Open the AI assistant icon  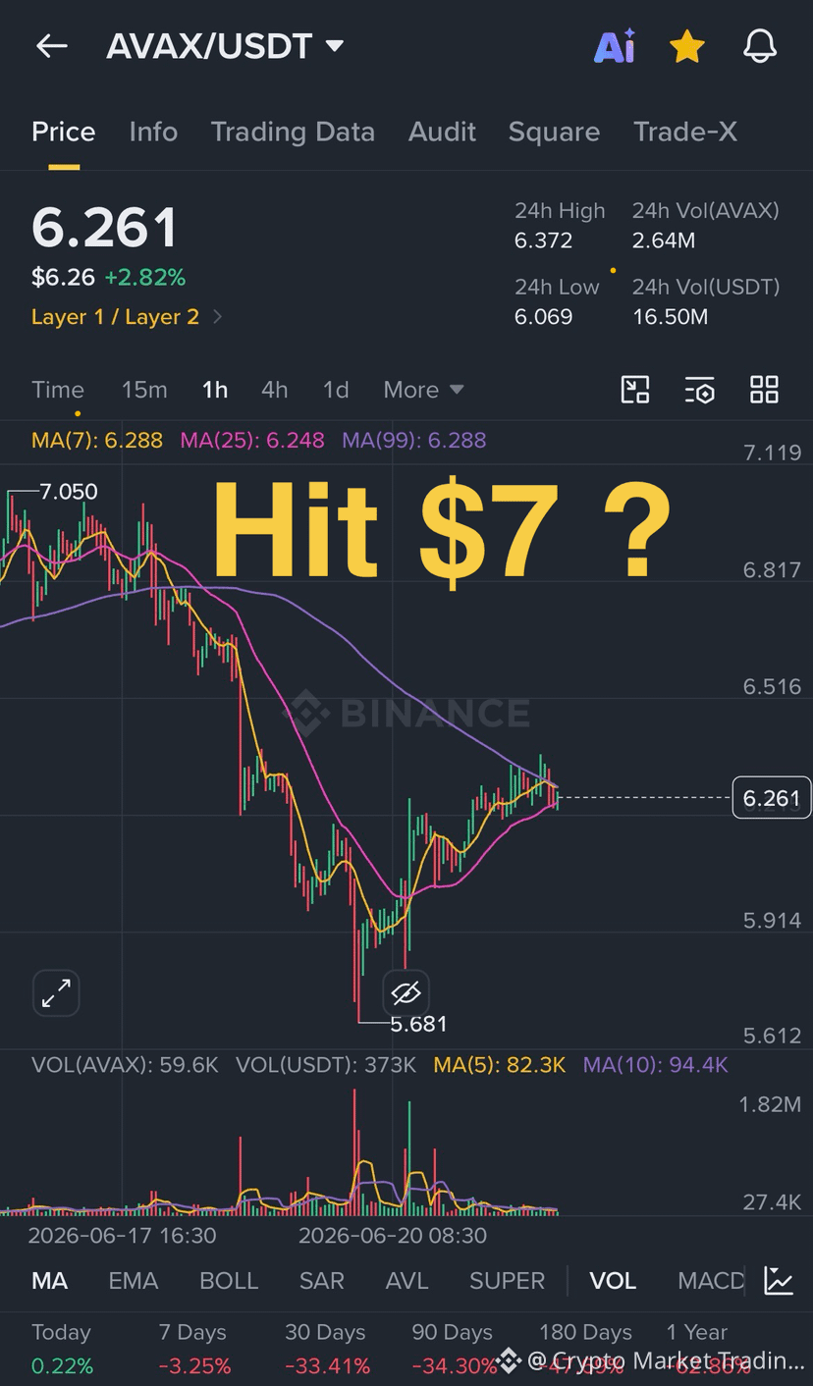[615, 46]
